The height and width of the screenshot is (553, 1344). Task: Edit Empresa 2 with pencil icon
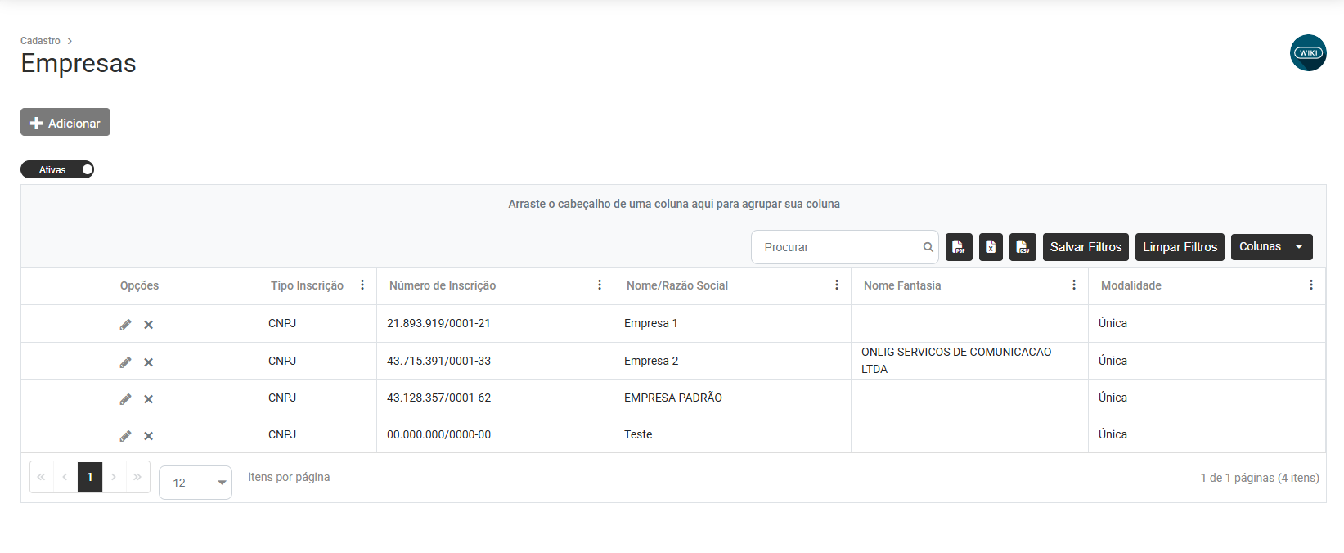tap(125, 362)
